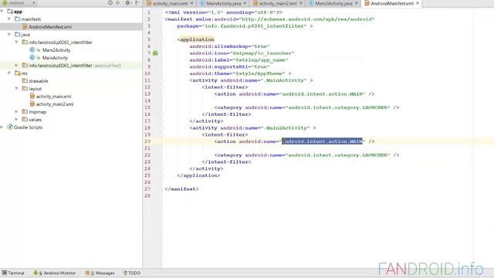Image resolution: width=494 pixels, height=278 pixels.
Task: Click the LAUNCHER category on line 15
Action: tap(337, 107)
